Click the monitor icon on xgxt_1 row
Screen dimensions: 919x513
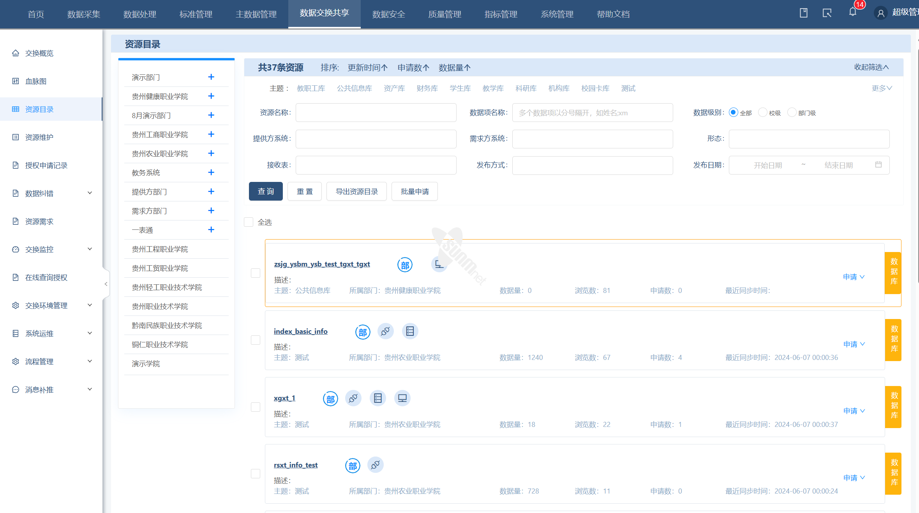(x=402, y=398)
